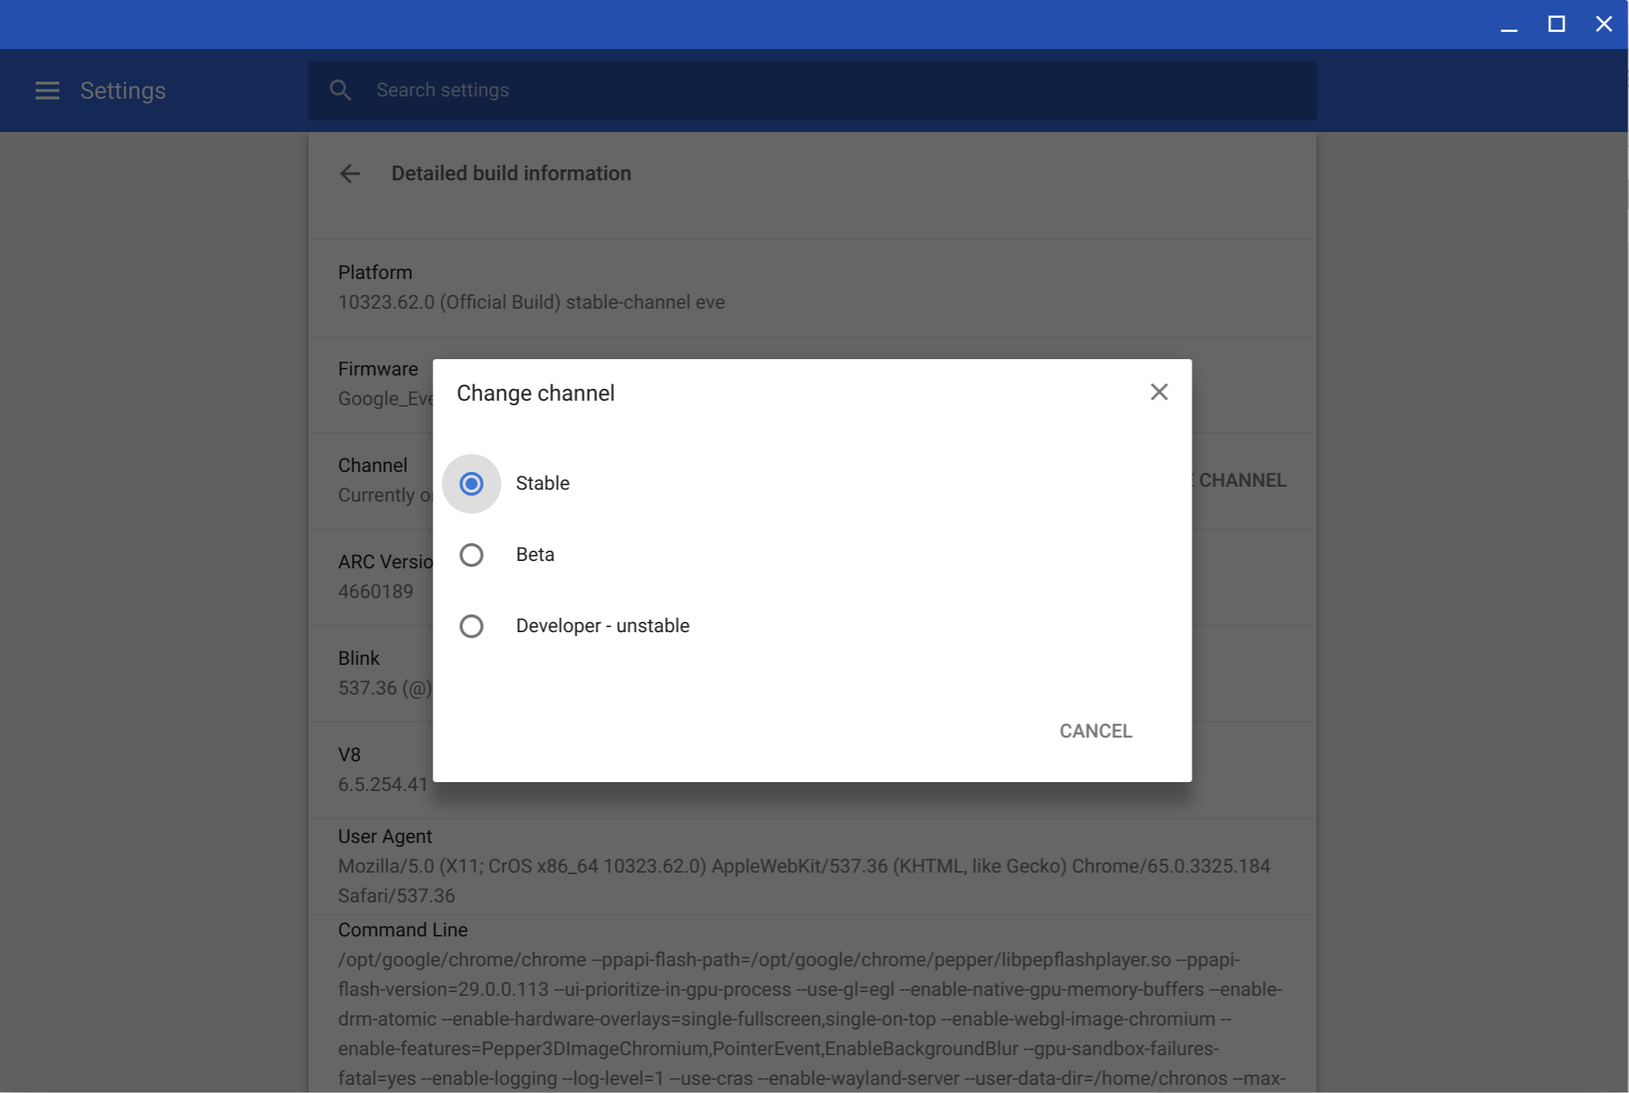
Task: Select the Beta channel radio button
Action: 471,555
